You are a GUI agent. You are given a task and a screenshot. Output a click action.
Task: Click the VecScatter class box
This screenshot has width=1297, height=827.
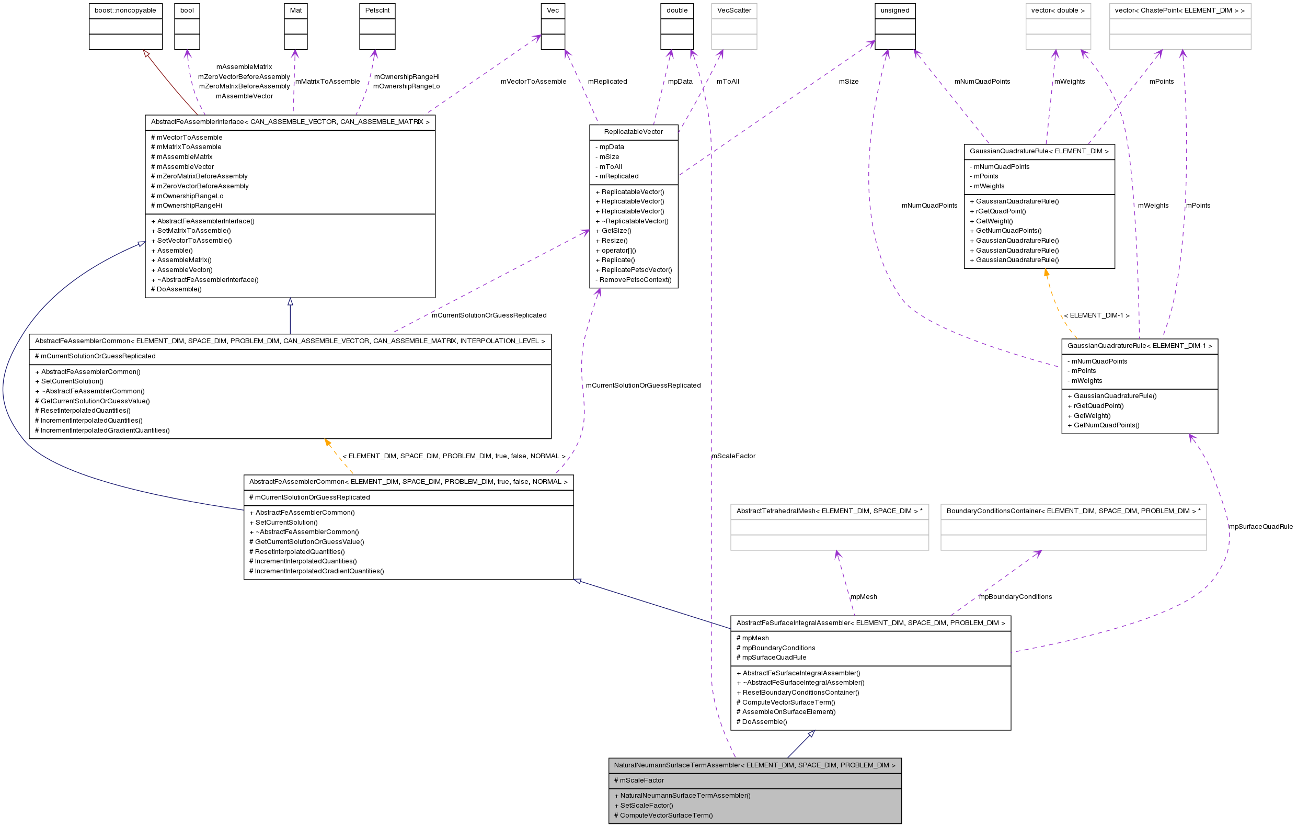point(733,10)
